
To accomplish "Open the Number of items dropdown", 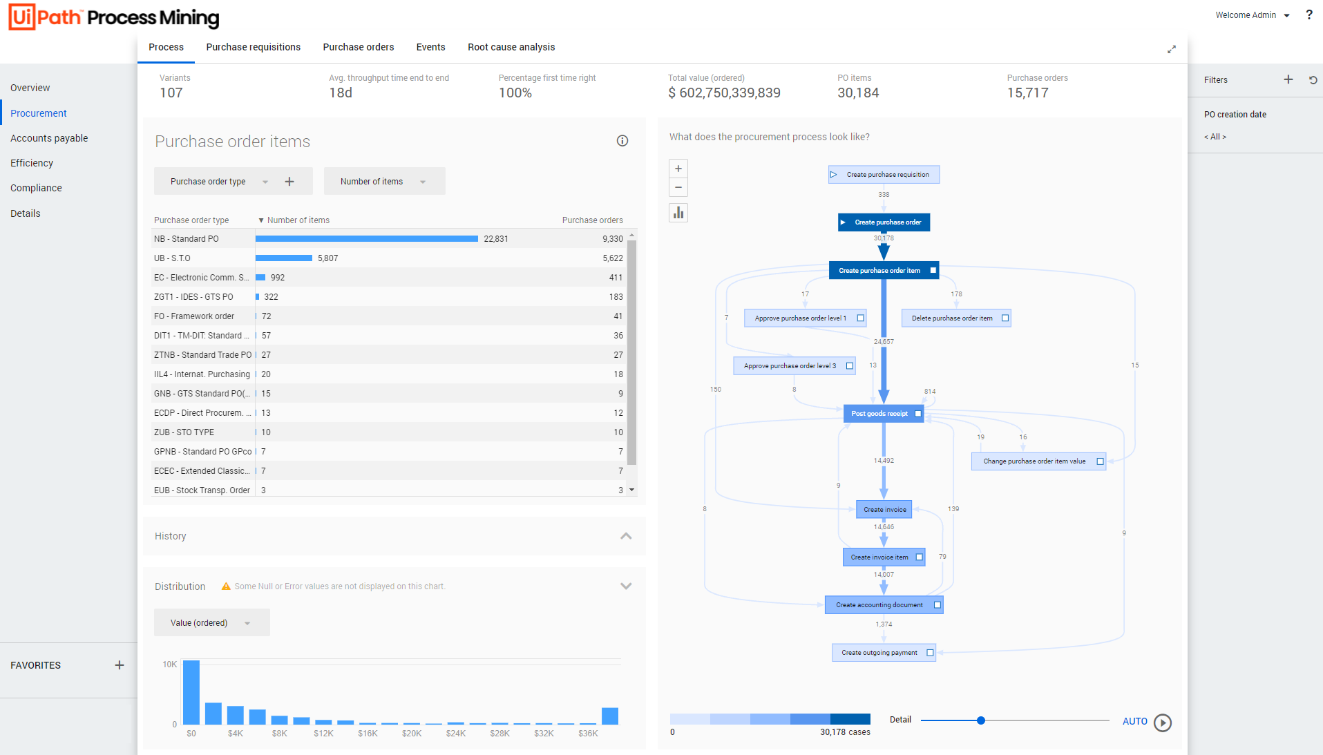I will [383, 182].
